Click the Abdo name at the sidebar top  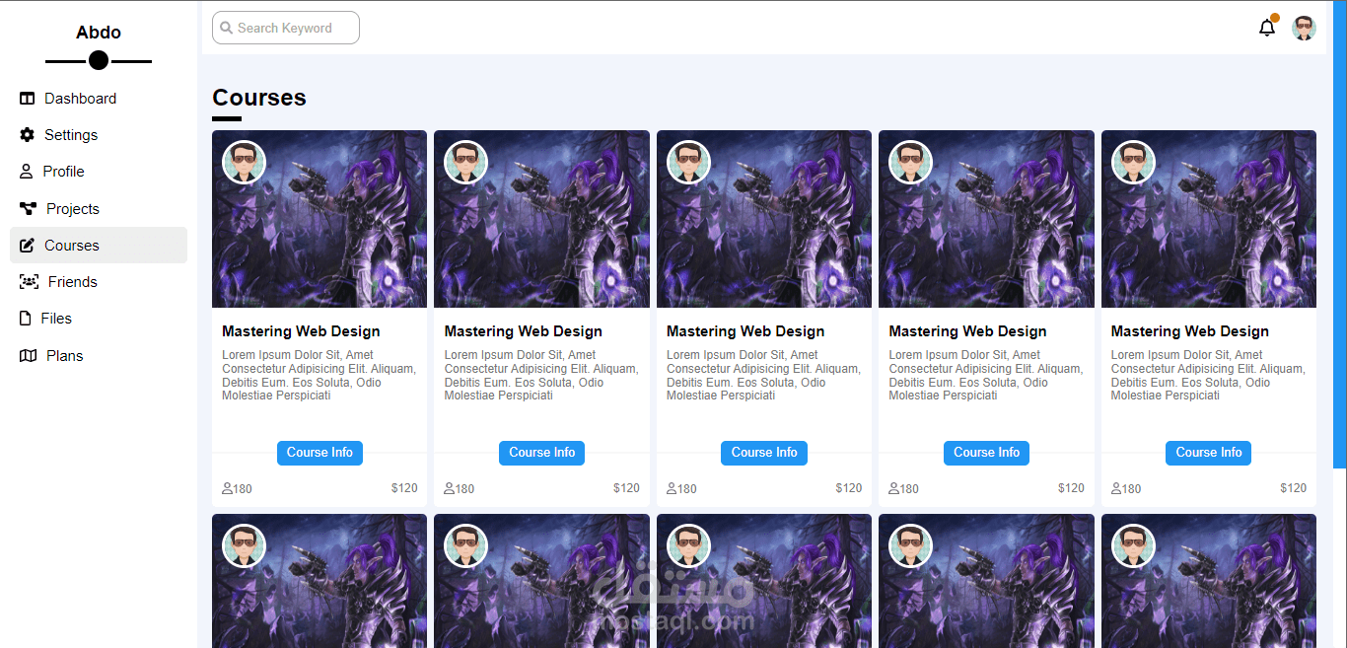(99, 33)
